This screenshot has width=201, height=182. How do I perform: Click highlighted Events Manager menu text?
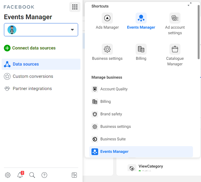pyautogui.click(x=114, y=151)
